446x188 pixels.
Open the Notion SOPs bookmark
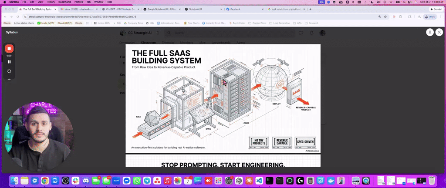[x=102, y=23]
